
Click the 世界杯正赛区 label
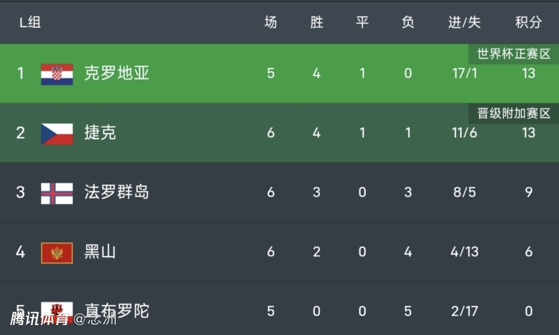pyautogui.click(x=514, y=54)
